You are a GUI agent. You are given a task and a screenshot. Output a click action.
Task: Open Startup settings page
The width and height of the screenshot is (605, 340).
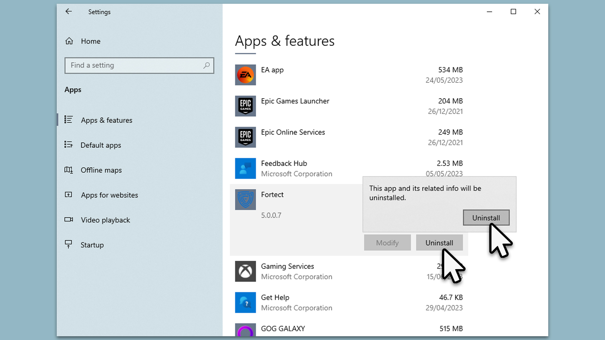tap(92, 245)
